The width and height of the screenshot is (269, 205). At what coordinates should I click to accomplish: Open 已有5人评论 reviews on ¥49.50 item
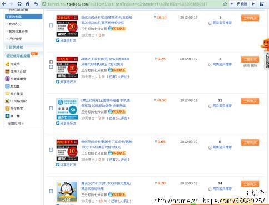(x=118, y=118)
